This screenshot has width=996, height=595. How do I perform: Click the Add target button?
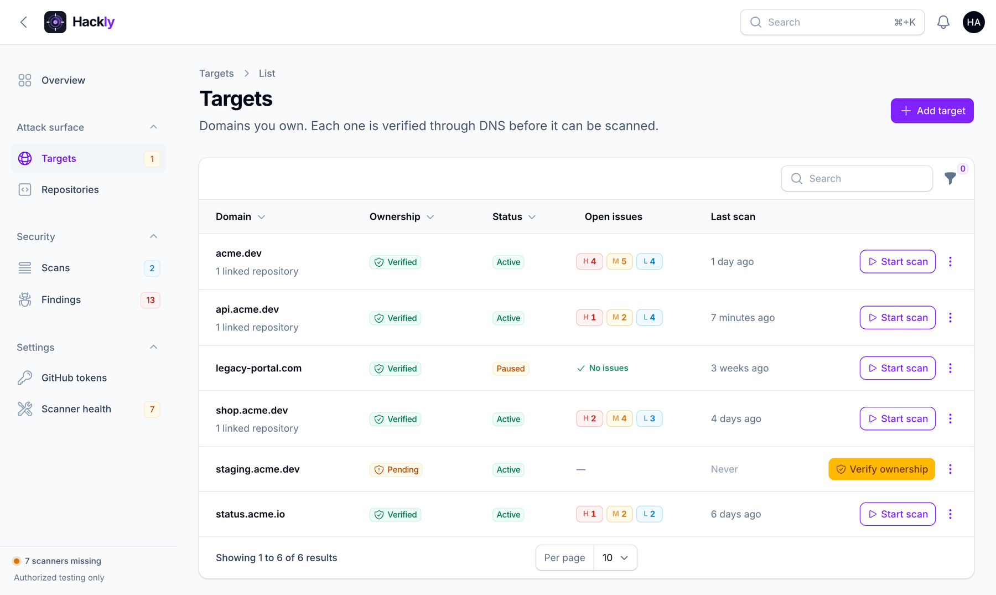click(932, 111)
